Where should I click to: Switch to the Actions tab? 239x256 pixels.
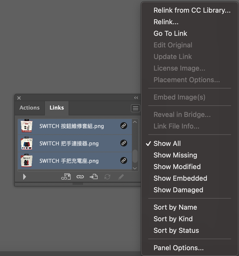(x=29, y=108)
